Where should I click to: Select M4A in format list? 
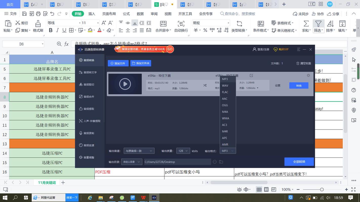228,112
